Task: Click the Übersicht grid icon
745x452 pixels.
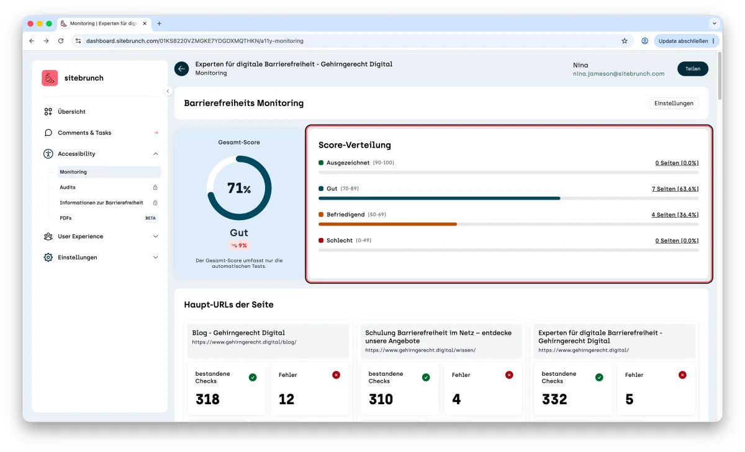Action: [48, 112]
